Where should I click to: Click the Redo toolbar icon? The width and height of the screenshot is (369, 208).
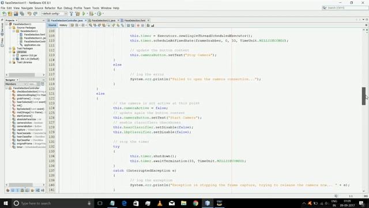(x=35, y=14)
